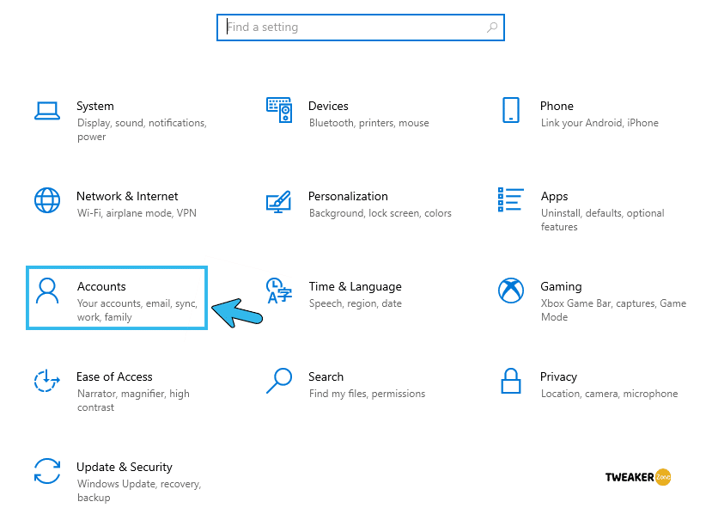Image resolution: width=706 pixels, height=514 pixels.
Task: Go to Personalization title
Action: 348,197
